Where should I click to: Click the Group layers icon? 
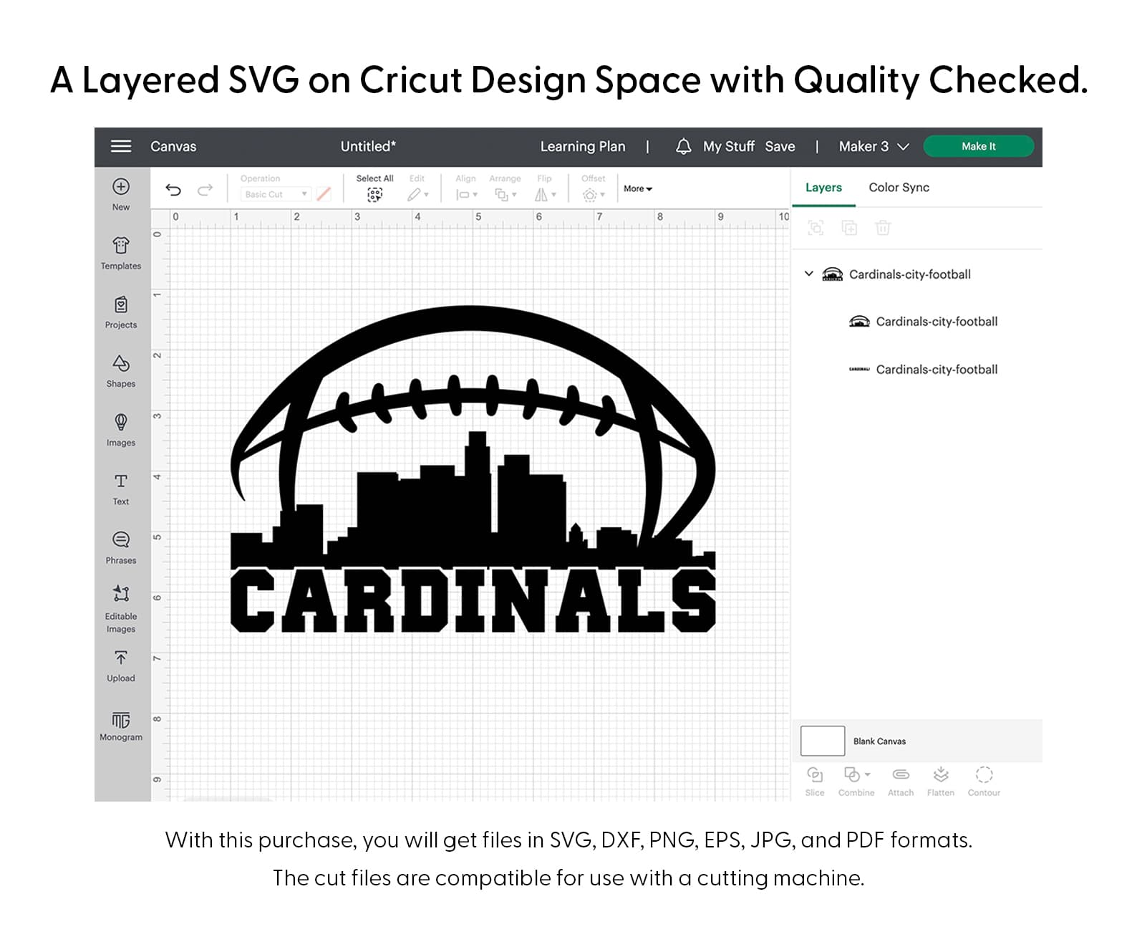(816, 228)
